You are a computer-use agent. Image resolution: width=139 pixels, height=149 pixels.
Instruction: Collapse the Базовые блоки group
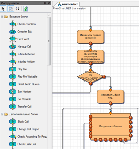point(2,17)
